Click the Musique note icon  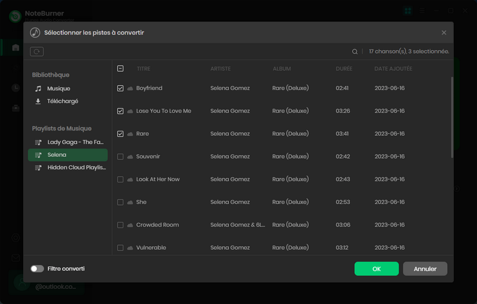point(38,88)
